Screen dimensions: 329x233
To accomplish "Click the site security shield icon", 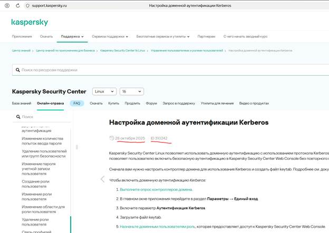I will point(27,6).
